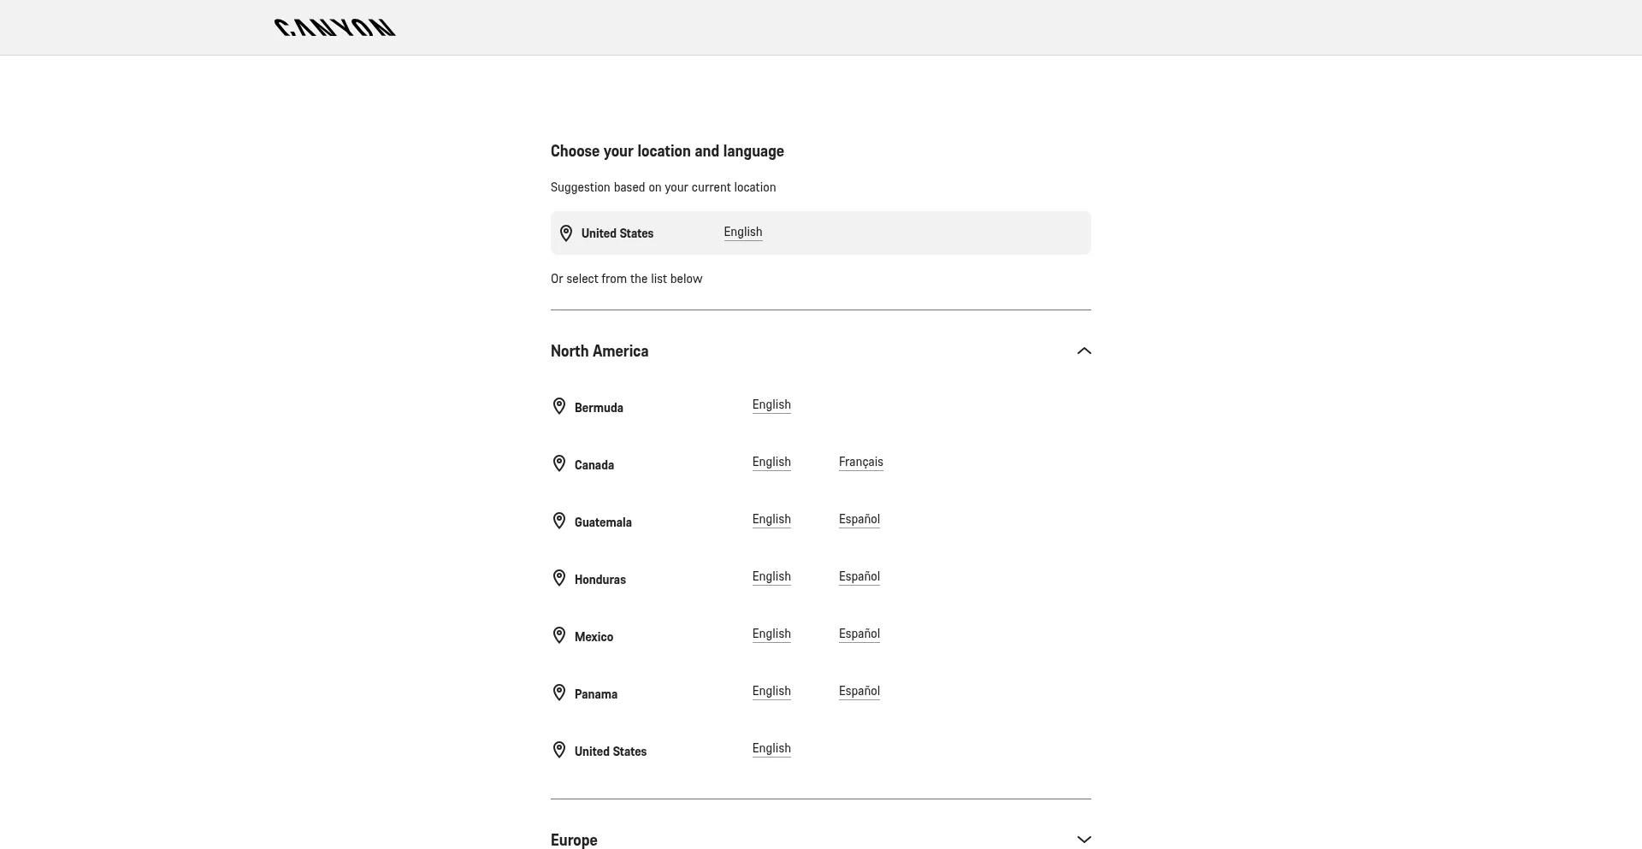Image resolution: width=1642 pixels, height=849 pixels.
Task: Click the pin icon beside suggested United States
Action: [566, 233]
